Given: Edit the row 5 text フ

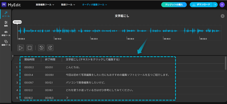Looking at the screenshot, I should pyautogui.click(x=67, y=98).
